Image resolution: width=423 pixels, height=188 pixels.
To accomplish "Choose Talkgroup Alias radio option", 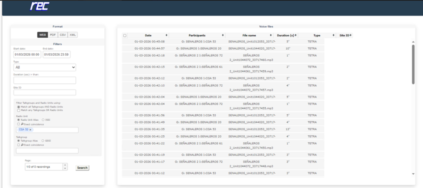I will point(18,141).
